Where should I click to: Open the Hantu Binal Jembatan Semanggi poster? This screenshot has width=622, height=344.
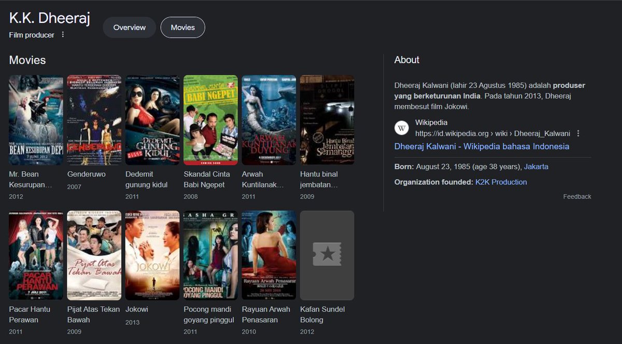(327, 120)
